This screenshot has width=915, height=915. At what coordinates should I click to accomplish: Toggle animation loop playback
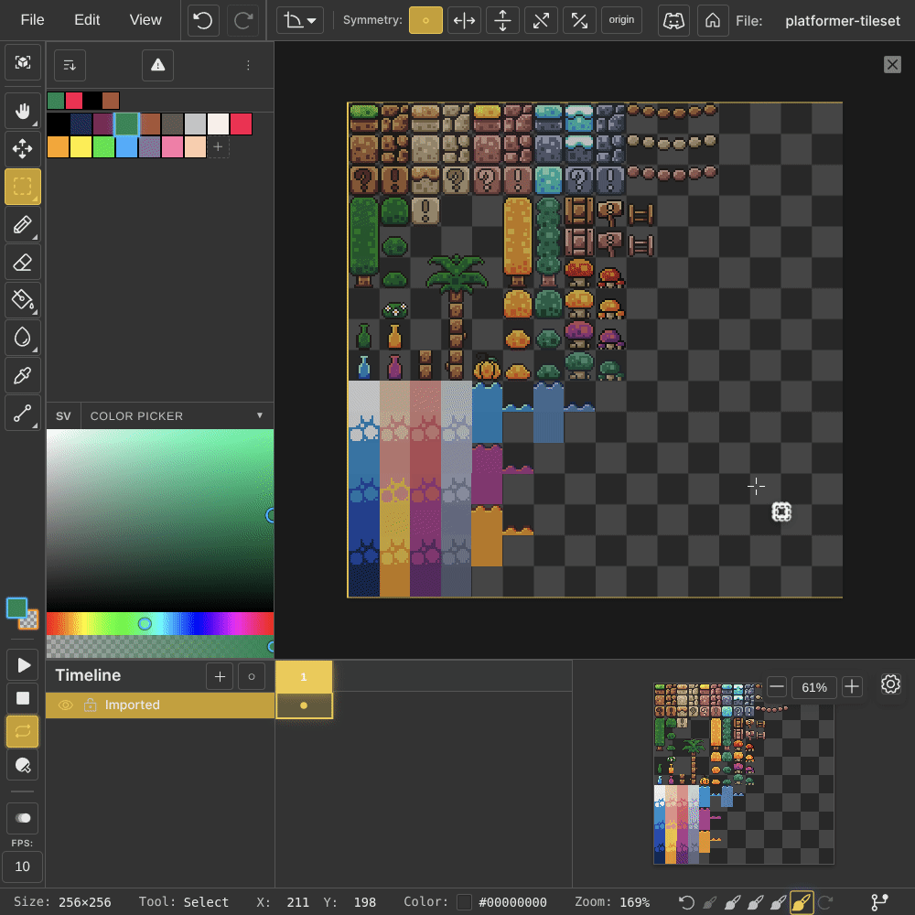23,731
